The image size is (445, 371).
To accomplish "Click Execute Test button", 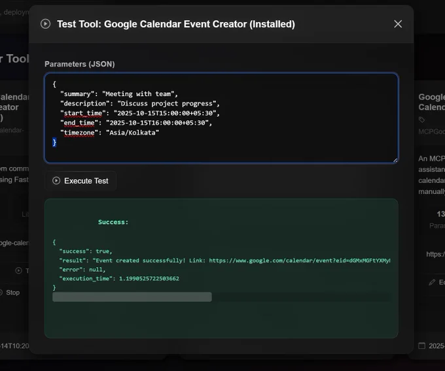I will [x=80, y=181].
